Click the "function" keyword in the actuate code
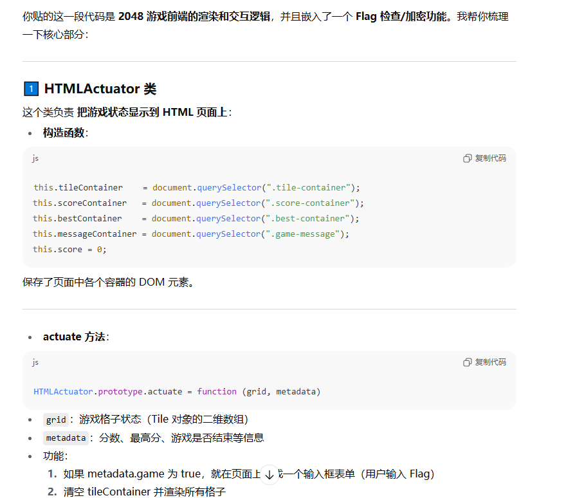 pos(217,392)
